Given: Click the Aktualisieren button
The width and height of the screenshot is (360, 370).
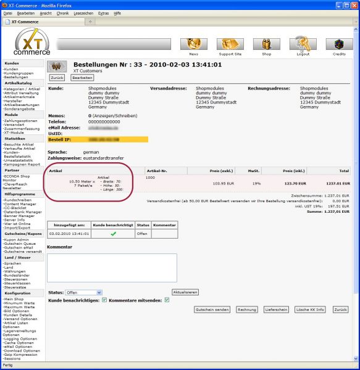Looking at the screenshot, I should [x=185, y=292].
